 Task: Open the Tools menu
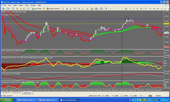(27, 5)
